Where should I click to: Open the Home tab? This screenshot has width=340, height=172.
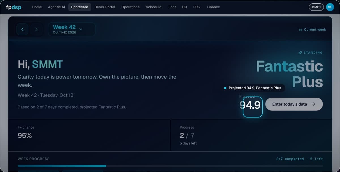pyautogui.click(x=37, y=7)
